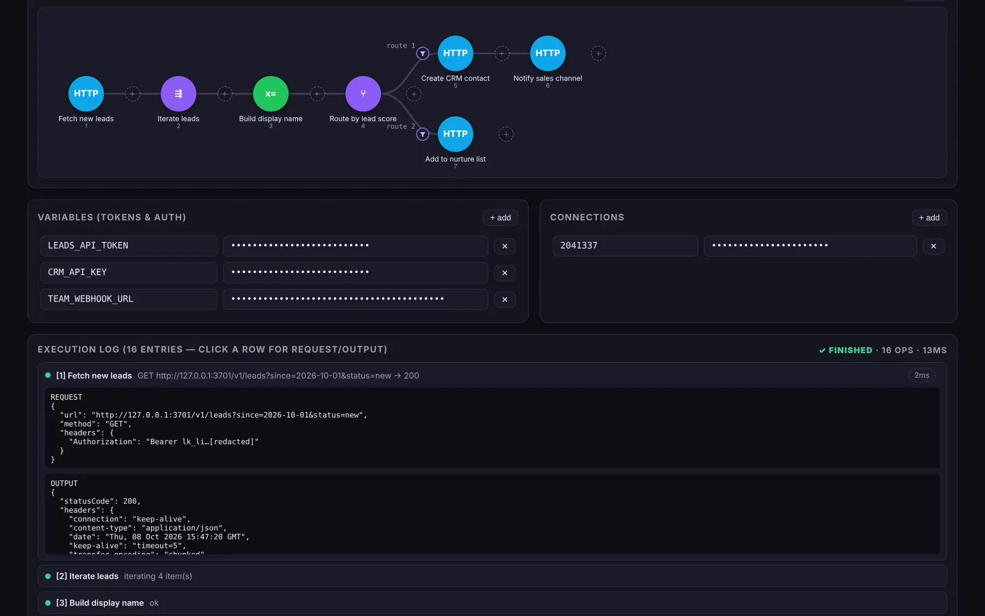The height and width of the screenshot is (616, 985).
Task: Remove the LEADS_API_TOKEN variable
Action: [x=505, y=246]
